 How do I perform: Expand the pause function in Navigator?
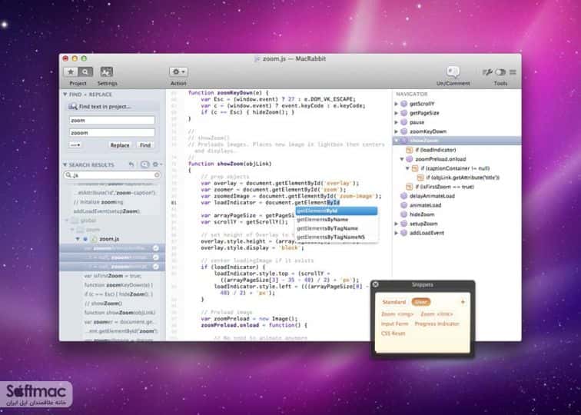[x=396, y=122]
